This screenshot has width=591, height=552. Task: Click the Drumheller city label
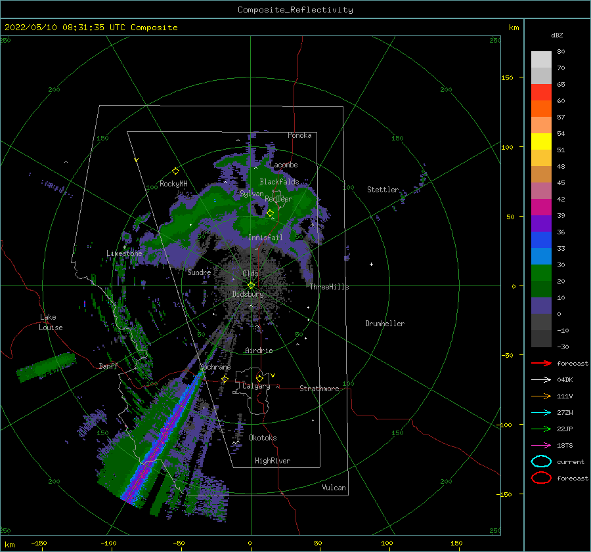(x=385, y=324)
